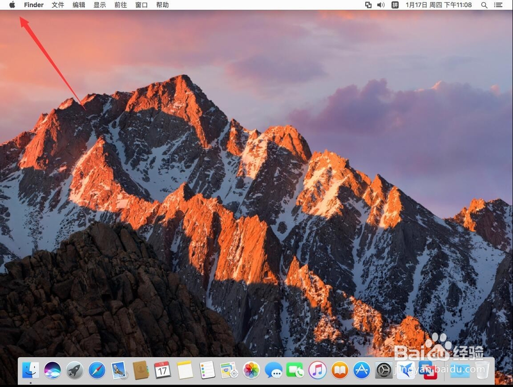513x387 pixels.
Task: Open VMware Fusion icon in Dock
Action: click(x=428, y=370)
